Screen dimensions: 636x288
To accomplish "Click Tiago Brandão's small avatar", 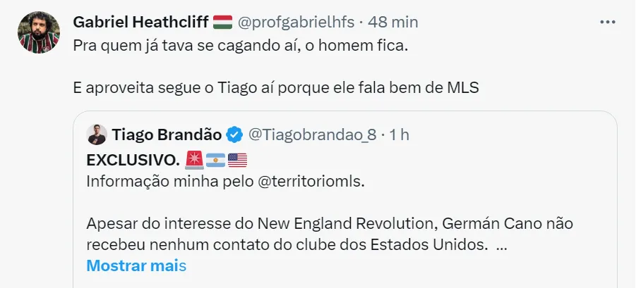I will tap(97, 134).
